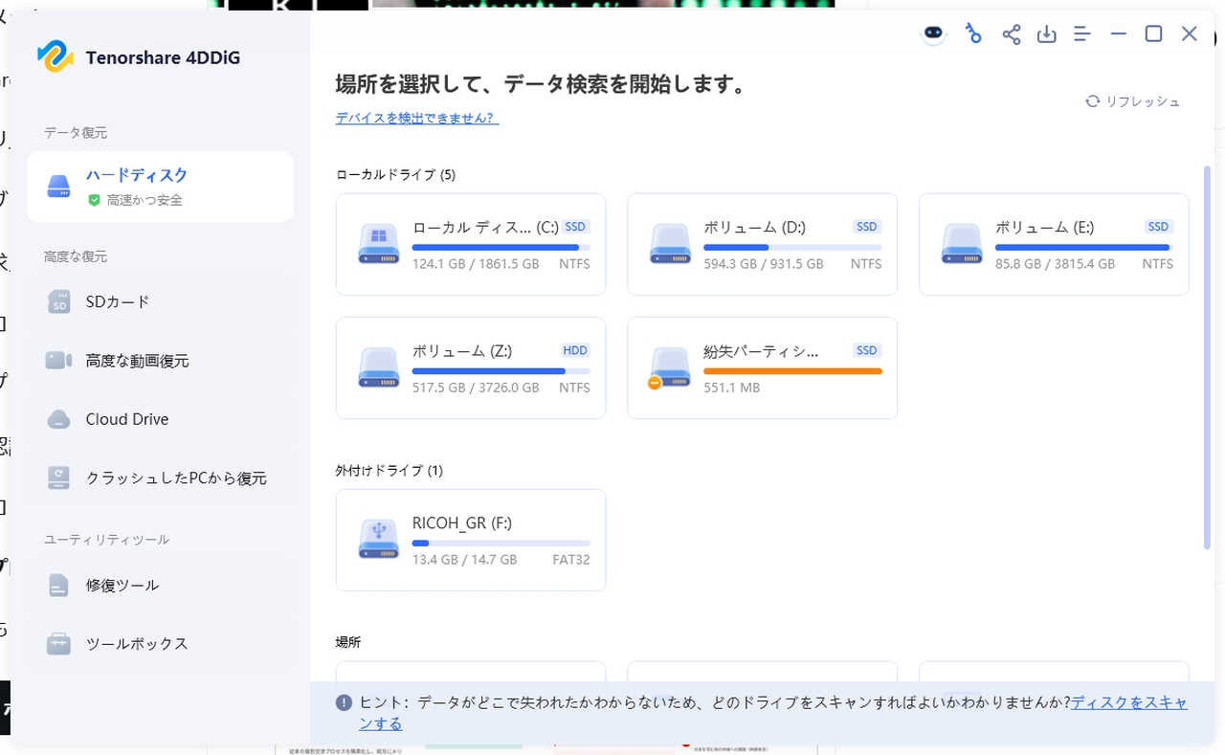
Task: Click the 517.5 GB / 3726.0 GB text
Action: 476,388
